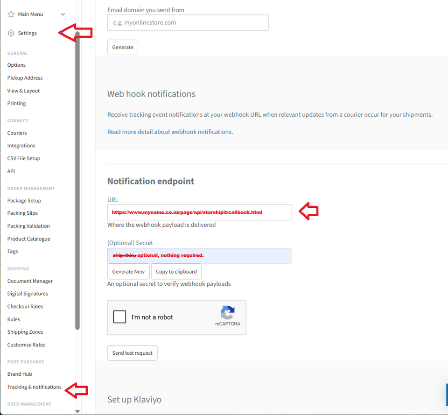Click the Main Menu star icon
The height and width of the screenshot is (415, 448).
(11, 14)
